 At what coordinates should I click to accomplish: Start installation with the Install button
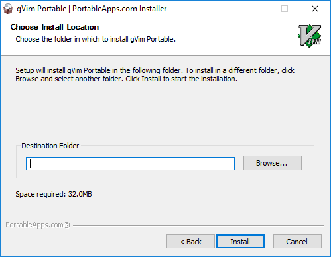(240, 242)
